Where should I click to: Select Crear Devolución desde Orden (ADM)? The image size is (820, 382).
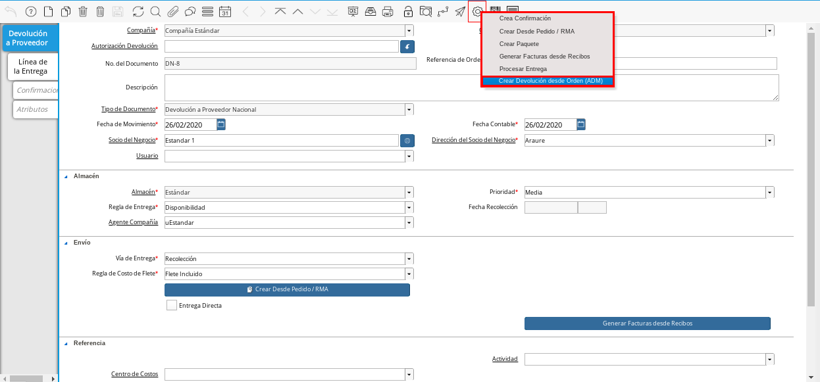550,81
